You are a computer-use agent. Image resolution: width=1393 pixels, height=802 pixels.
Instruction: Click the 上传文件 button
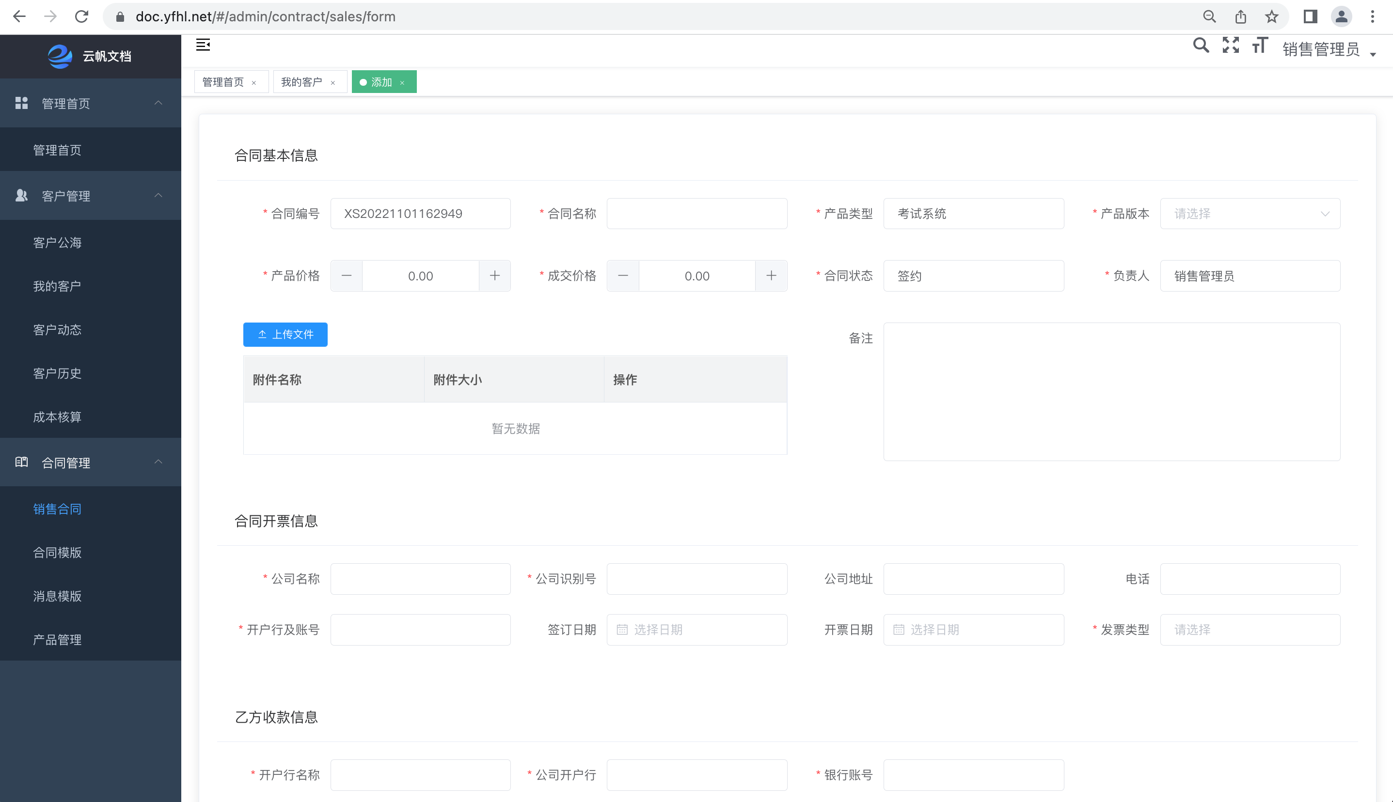click(x=285, y=334)
